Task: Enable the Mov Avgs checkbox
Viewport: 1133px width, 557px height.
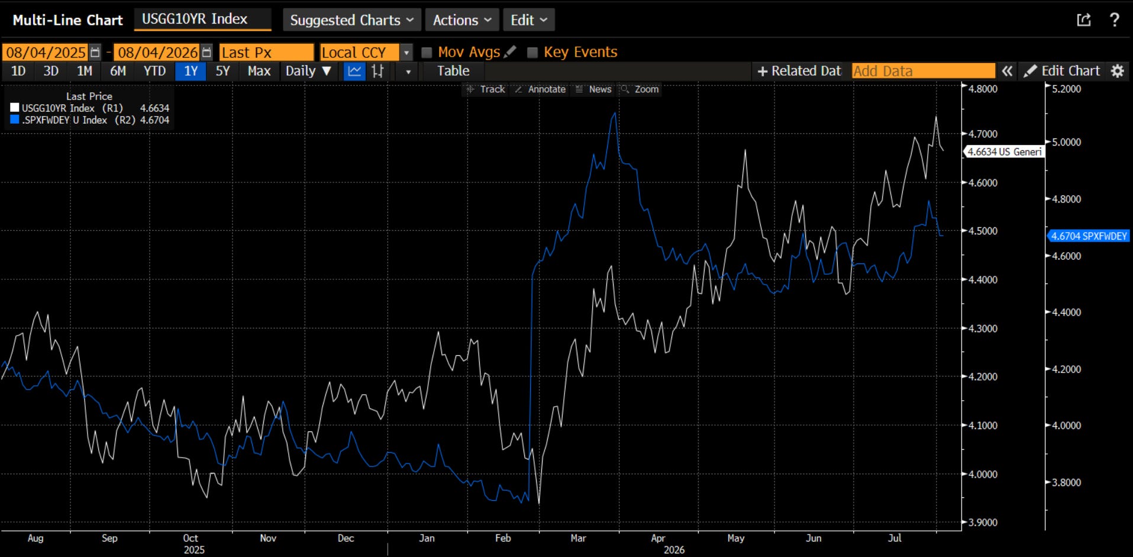Action: coord(427,53)
